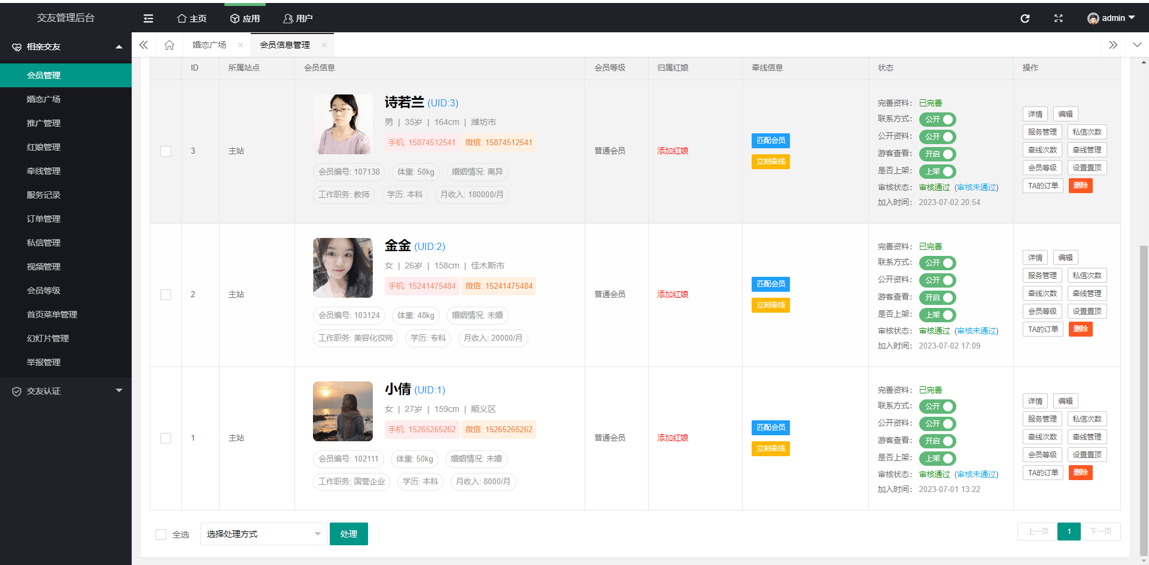
Task: Open the admin avatar icon
Action: [1093, 19]
